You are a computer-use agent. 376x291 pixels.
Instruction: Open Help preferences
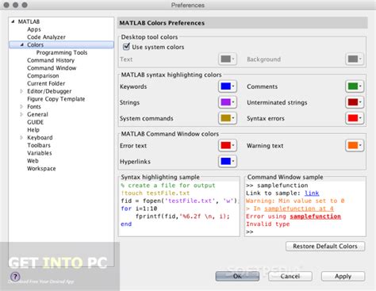click(33, 130)
